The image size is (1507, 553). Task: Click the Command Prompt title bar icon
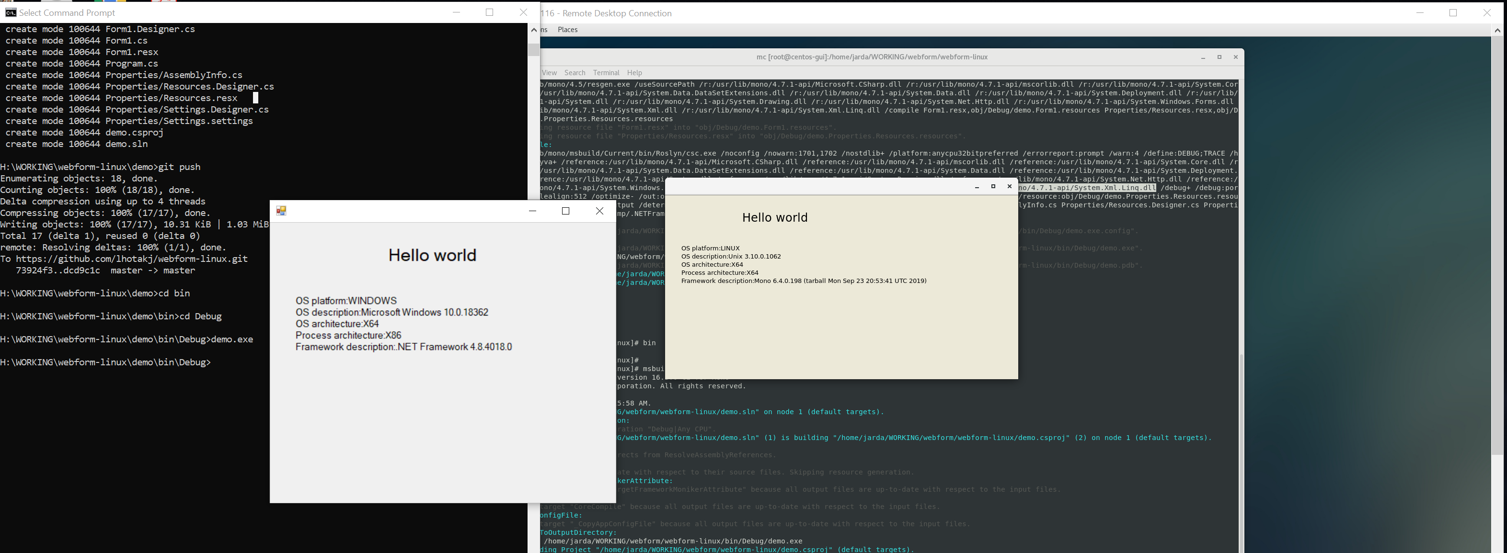pyautogui.click(x=11, y=12)
